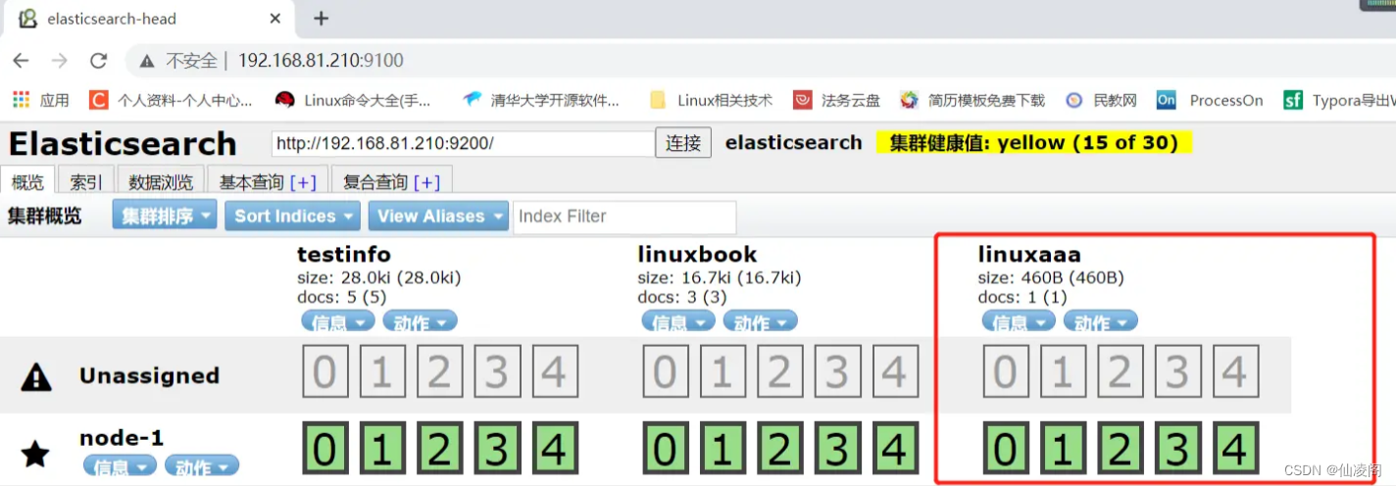The height and width of the screenshot is (486, 1396).
Task: Expand the Sort Indices dropdown
Action: tap(292, 216)
